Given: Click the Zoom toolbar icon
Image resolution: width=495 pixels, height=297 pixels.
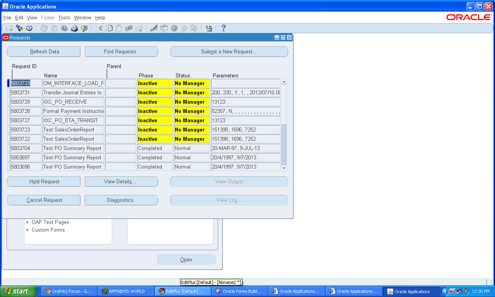Looking at the screenshot, I should click(164, 28).
